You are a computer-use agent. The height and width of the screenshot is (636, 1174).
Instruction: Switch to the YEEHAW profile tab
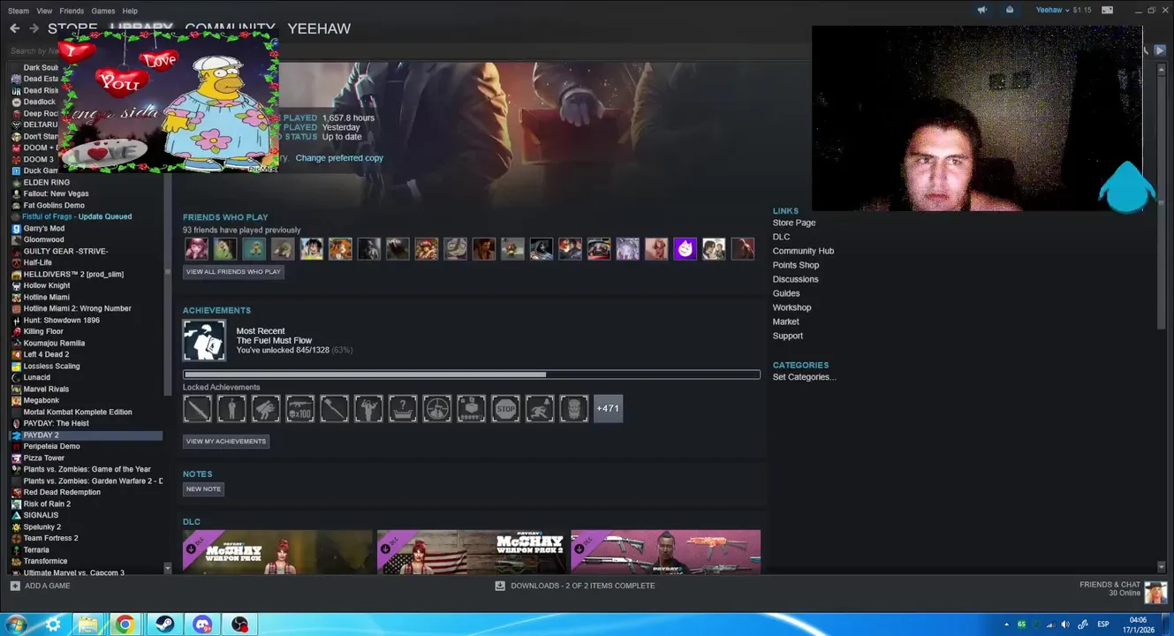(x=319, y=28)
